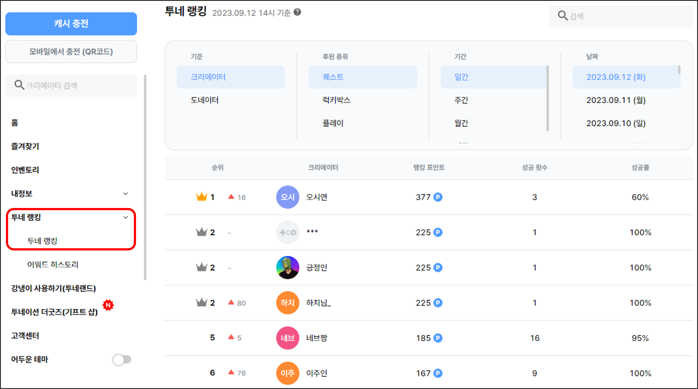The image size is (698, 389).
Task: Select date 2023.09.12 (화)
Action: [x=626, y=77]
